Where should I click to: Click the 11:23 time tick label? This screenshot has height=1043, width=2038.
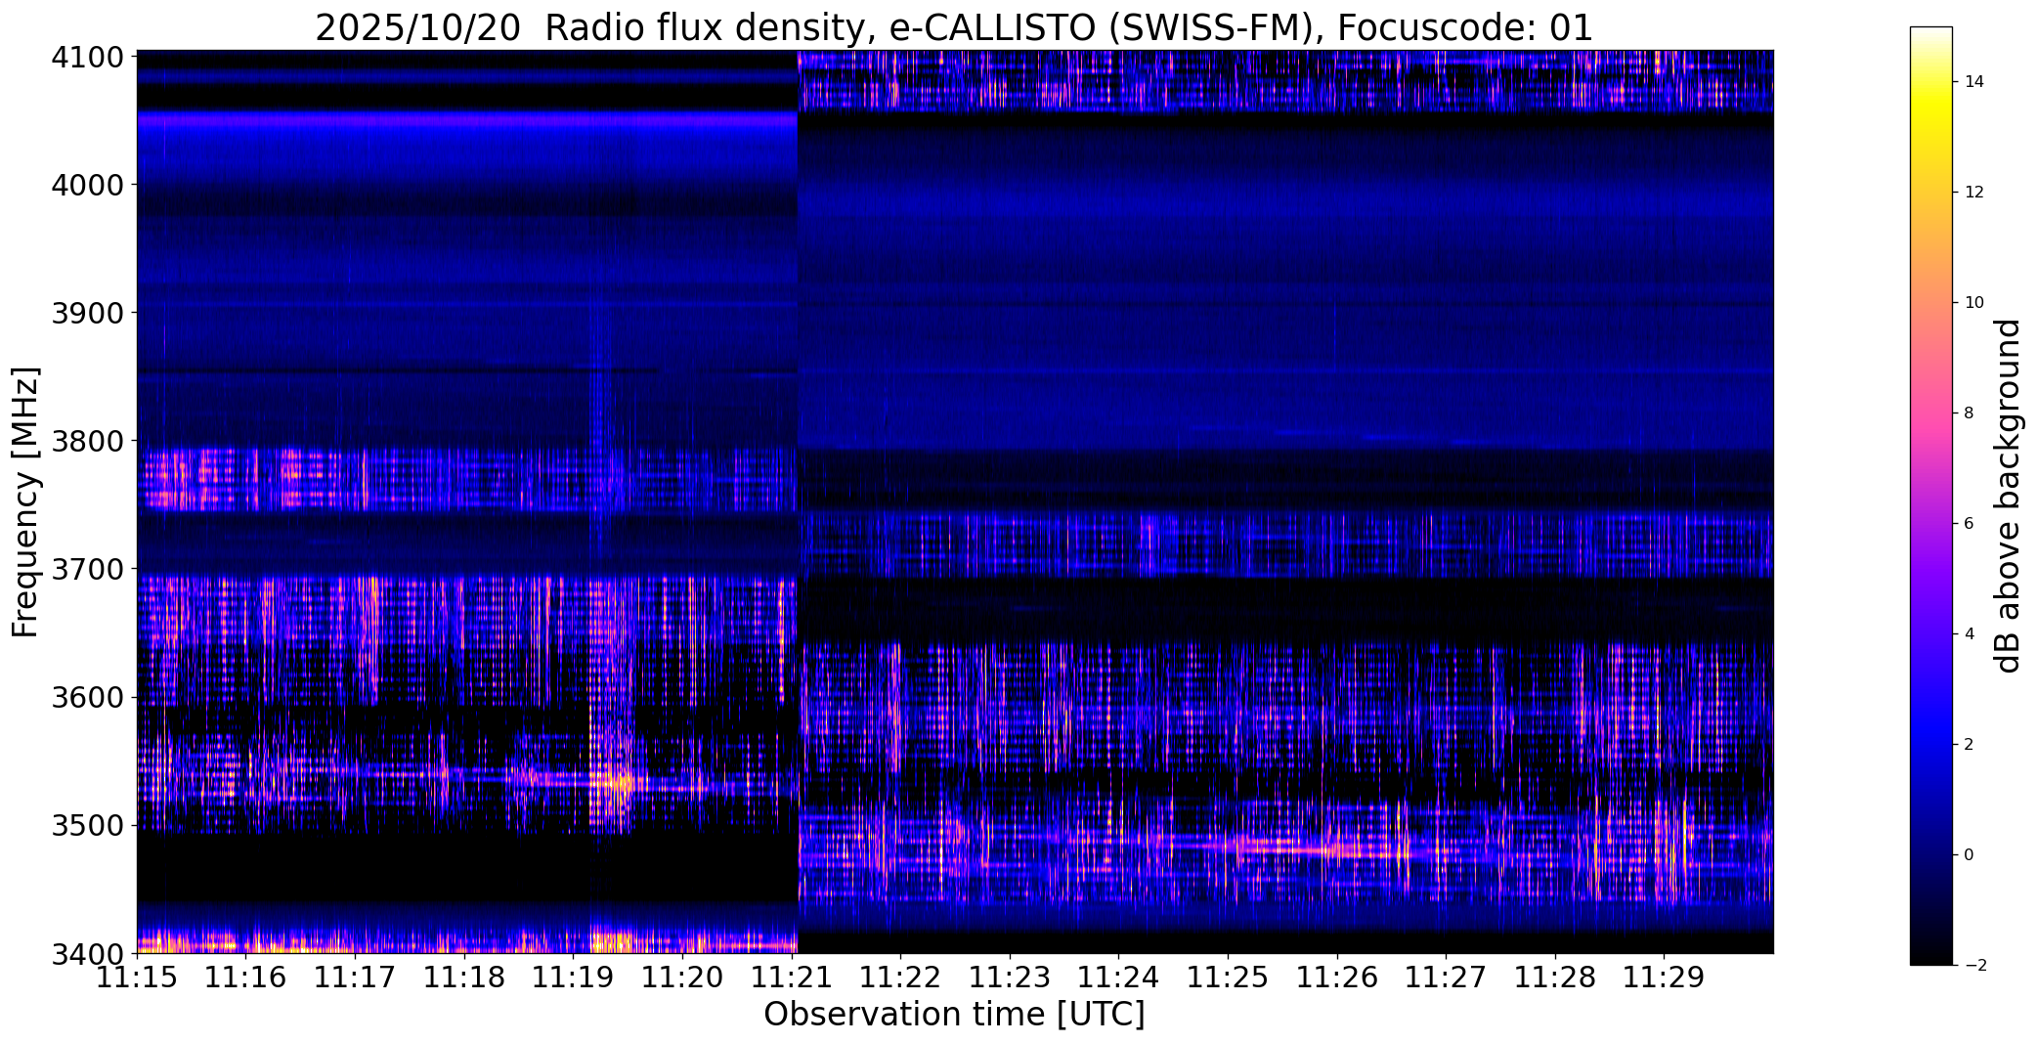(x=1010, y=977)
